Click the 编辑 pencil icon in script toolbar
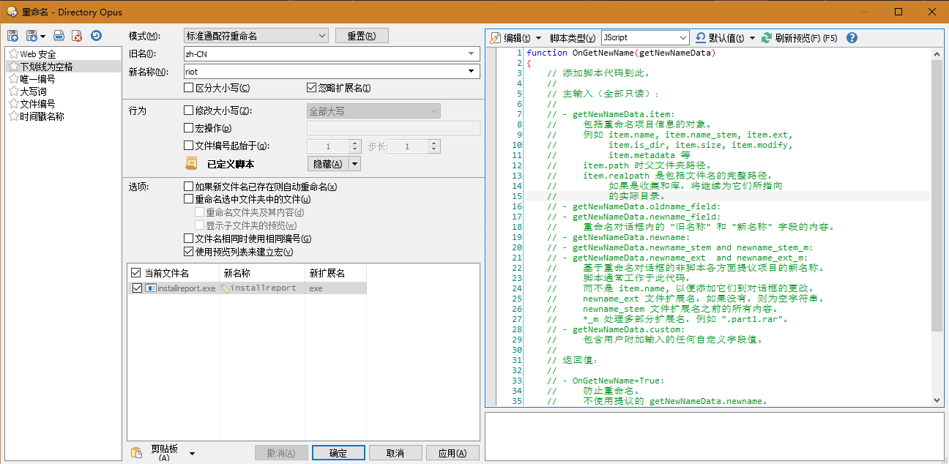 point(496,38)
